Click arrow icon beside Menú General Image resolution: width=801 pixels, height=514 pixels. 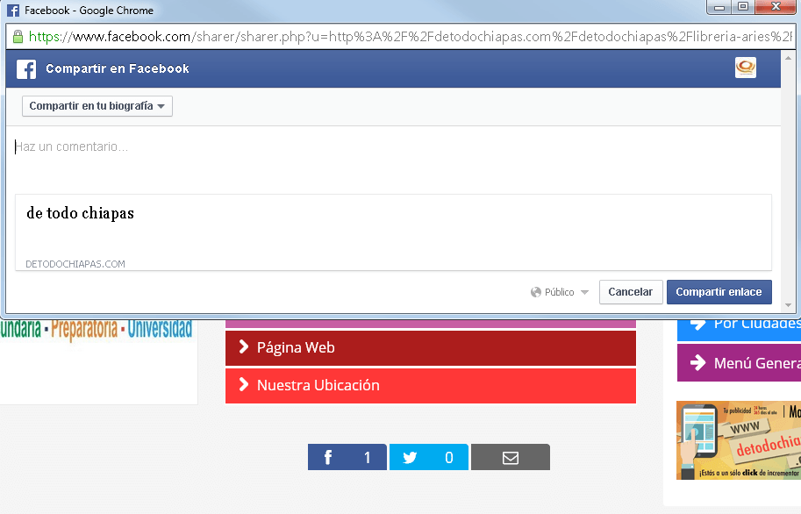pyautogui.click(x=697, y=363)
